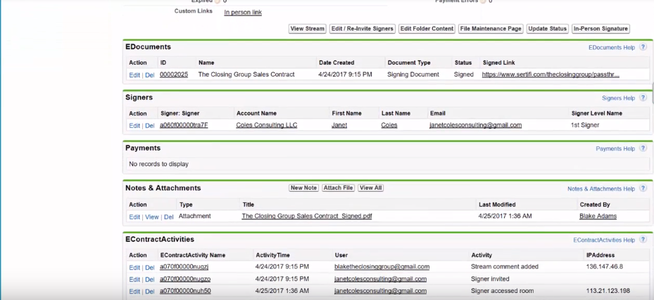Viewport: 654px width, 300px height.
Task: Open EDocument ID 00002025
Action: [x=174, y=74]
